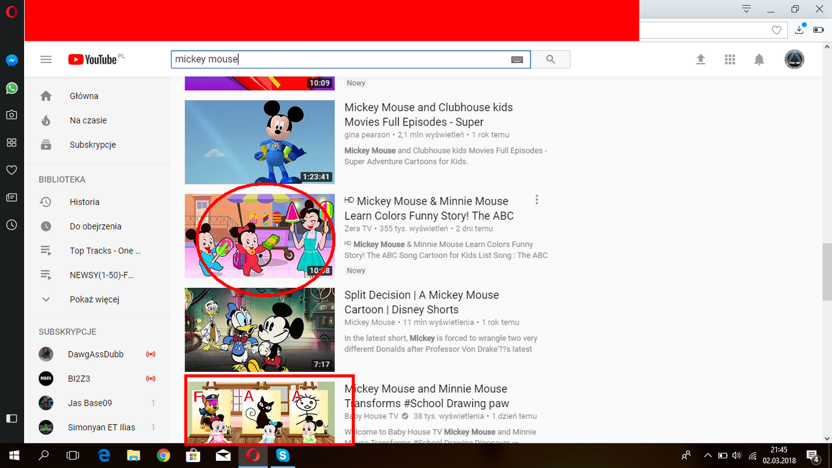Open the Opera main menu logo
The height and width of the screenshot is (468, 832).
click(x=11, y=12)
